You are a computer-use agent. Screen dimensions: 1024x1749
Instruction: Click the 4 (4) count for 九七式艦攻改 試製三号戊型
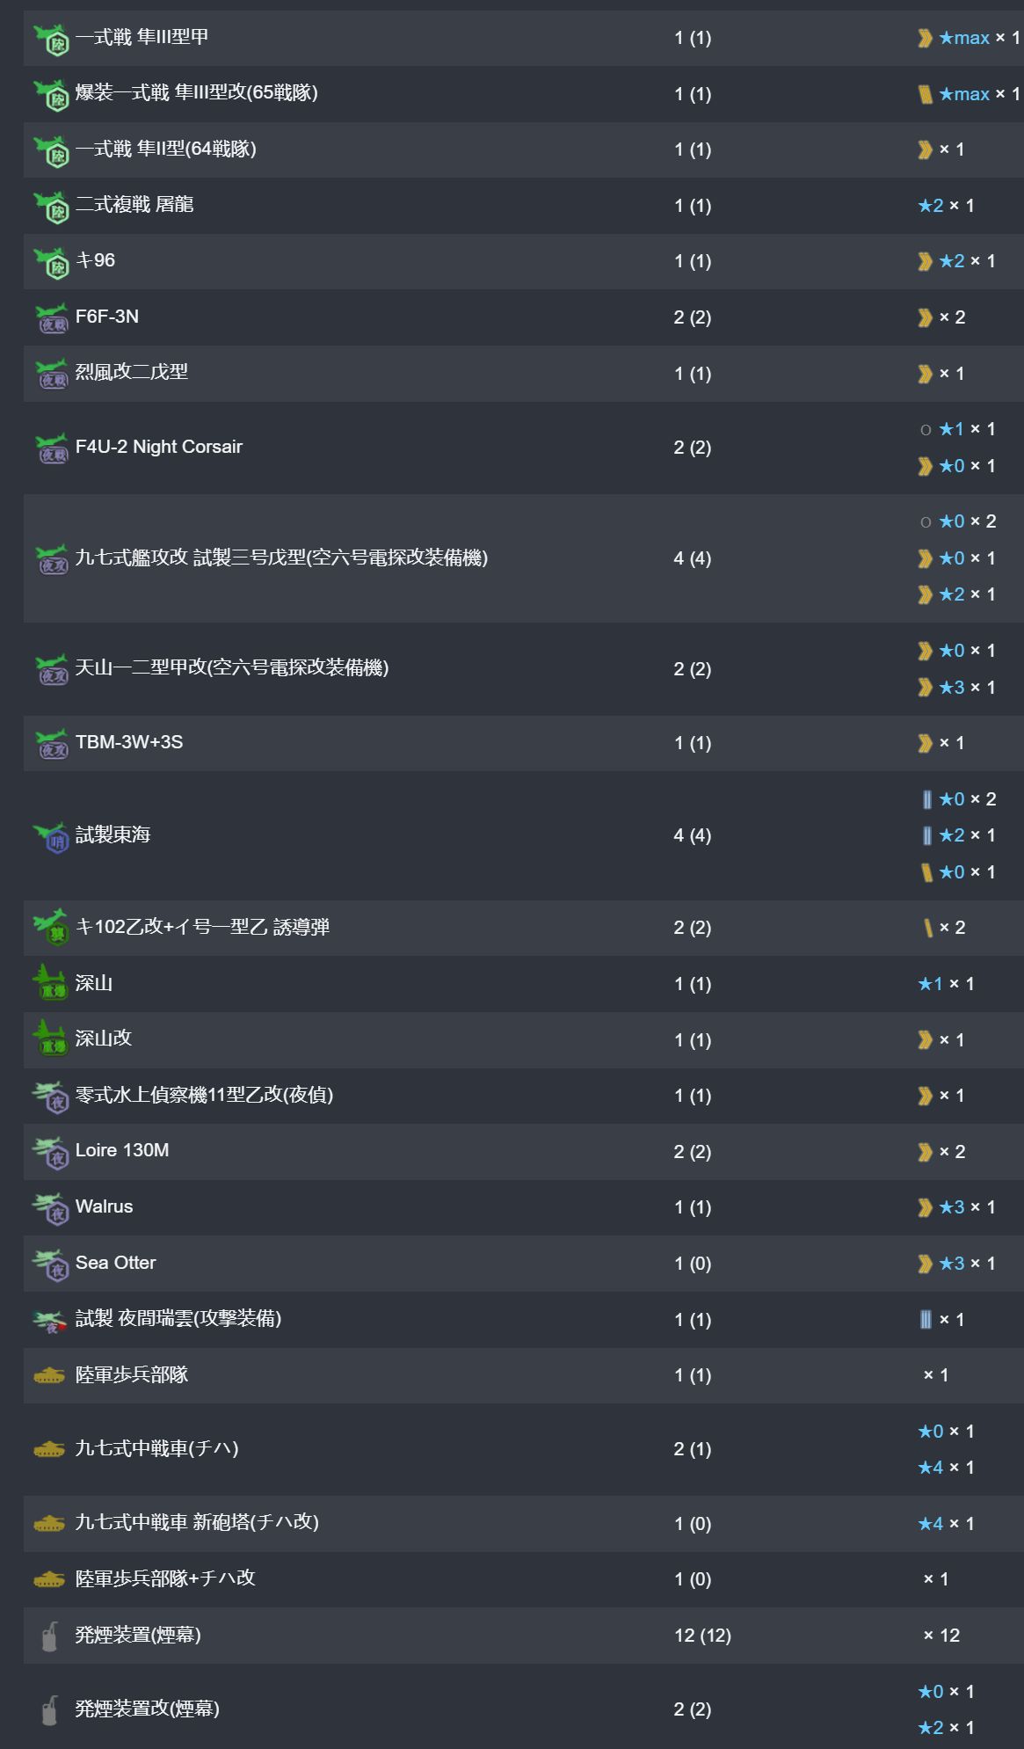pos(692,558)
